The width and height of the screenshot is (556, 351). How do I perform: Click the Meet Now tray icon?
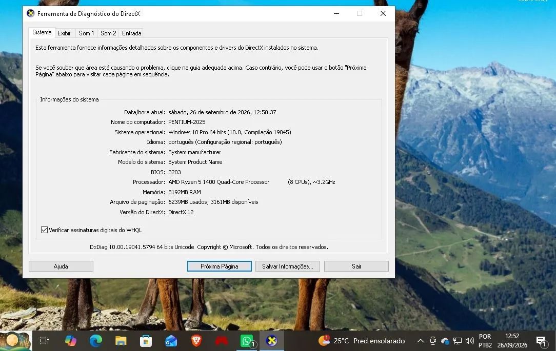[x=433, y=341]
